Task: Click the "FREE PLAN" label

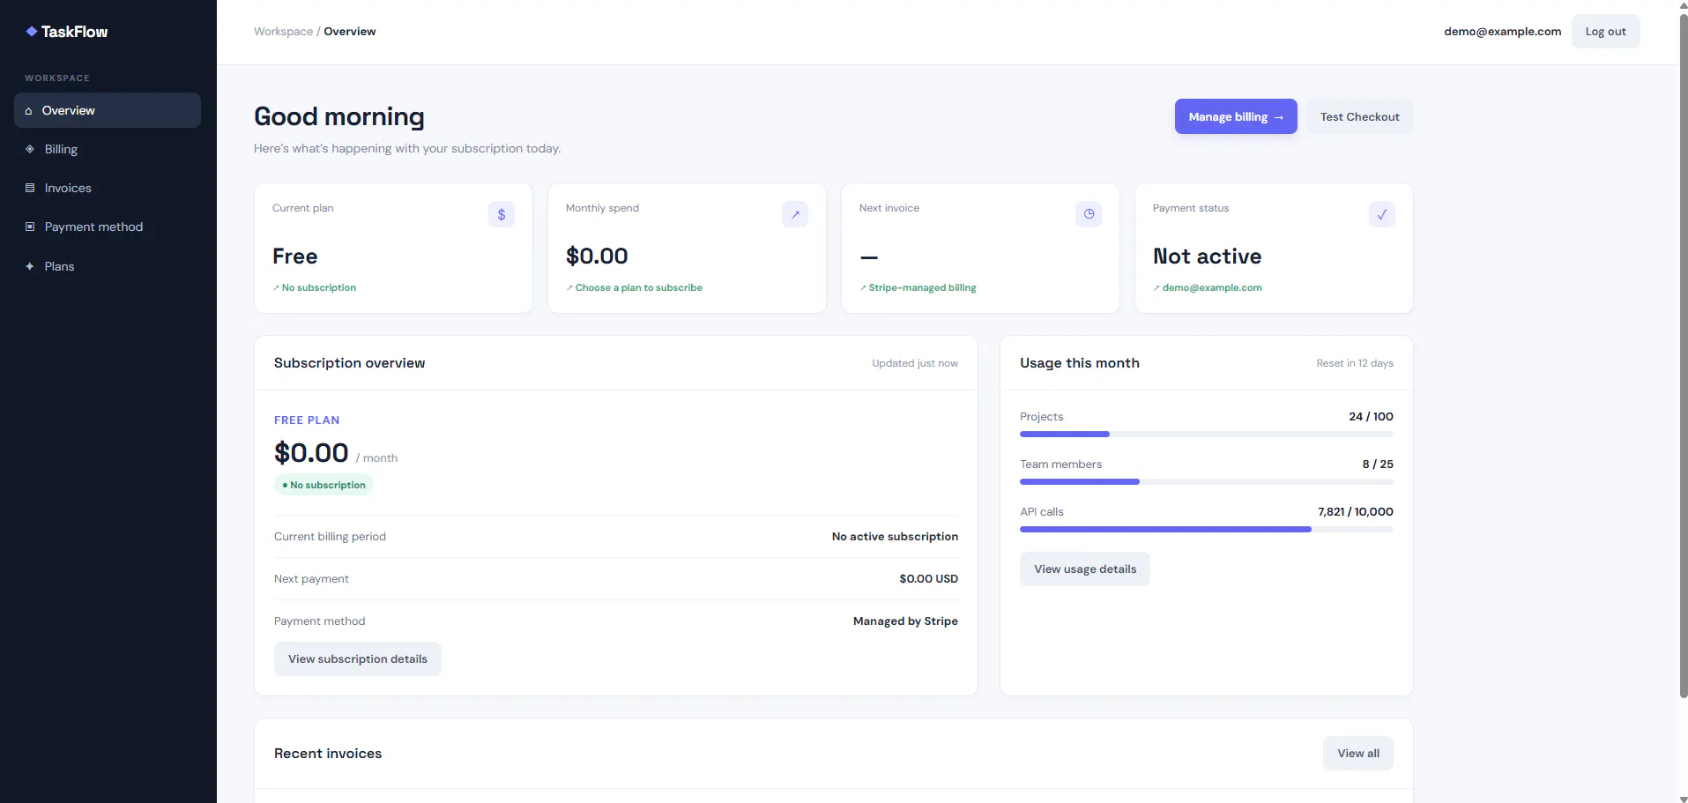Action: tap(307, 420)
